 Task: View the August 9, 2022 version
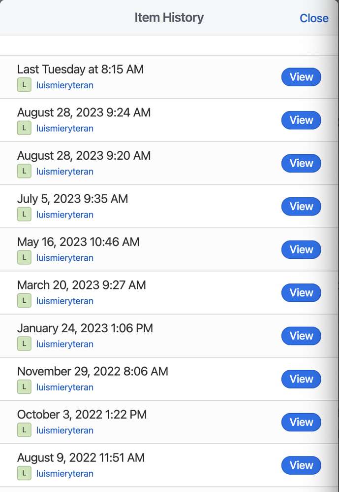[301, 465]
